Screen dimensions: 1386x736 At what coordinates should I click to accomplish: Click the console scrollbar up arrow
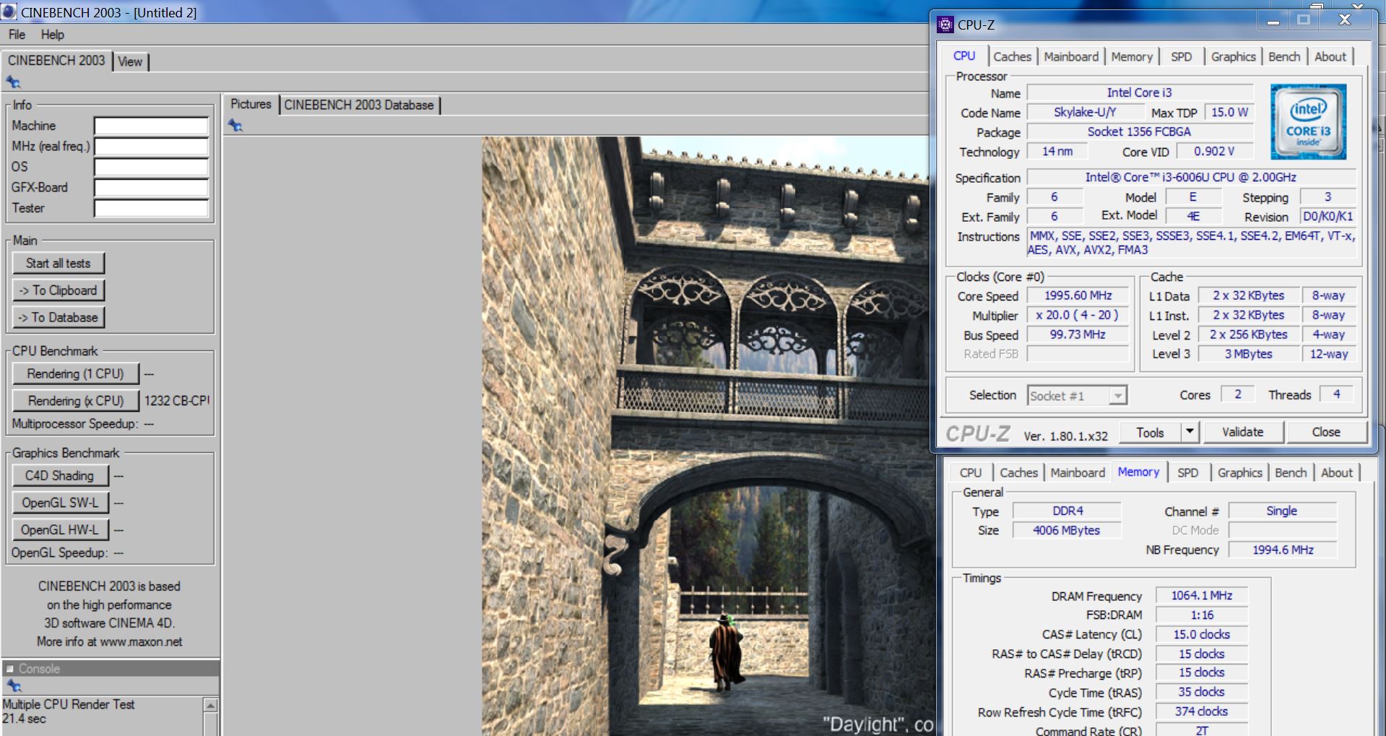[x=210, y=705]
